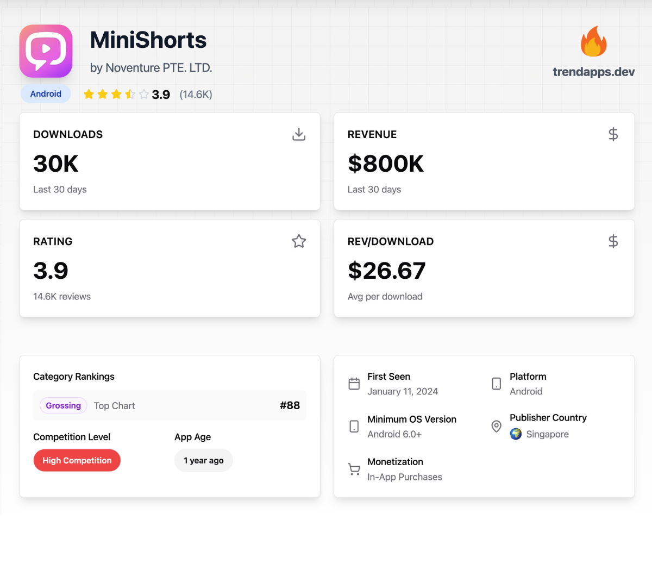Click the #88 ranking number
The height and width of the screenshot is (576, 652).
coord(290,405)
